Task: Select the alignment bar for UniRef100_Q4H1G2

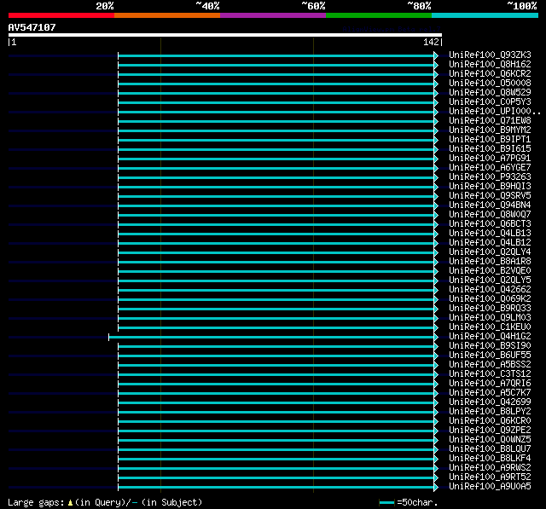Action: (271, 337)
